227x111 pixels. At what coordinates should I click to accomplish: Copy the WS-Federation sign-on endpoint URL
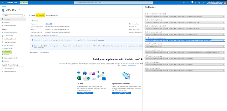pos(224,58)
